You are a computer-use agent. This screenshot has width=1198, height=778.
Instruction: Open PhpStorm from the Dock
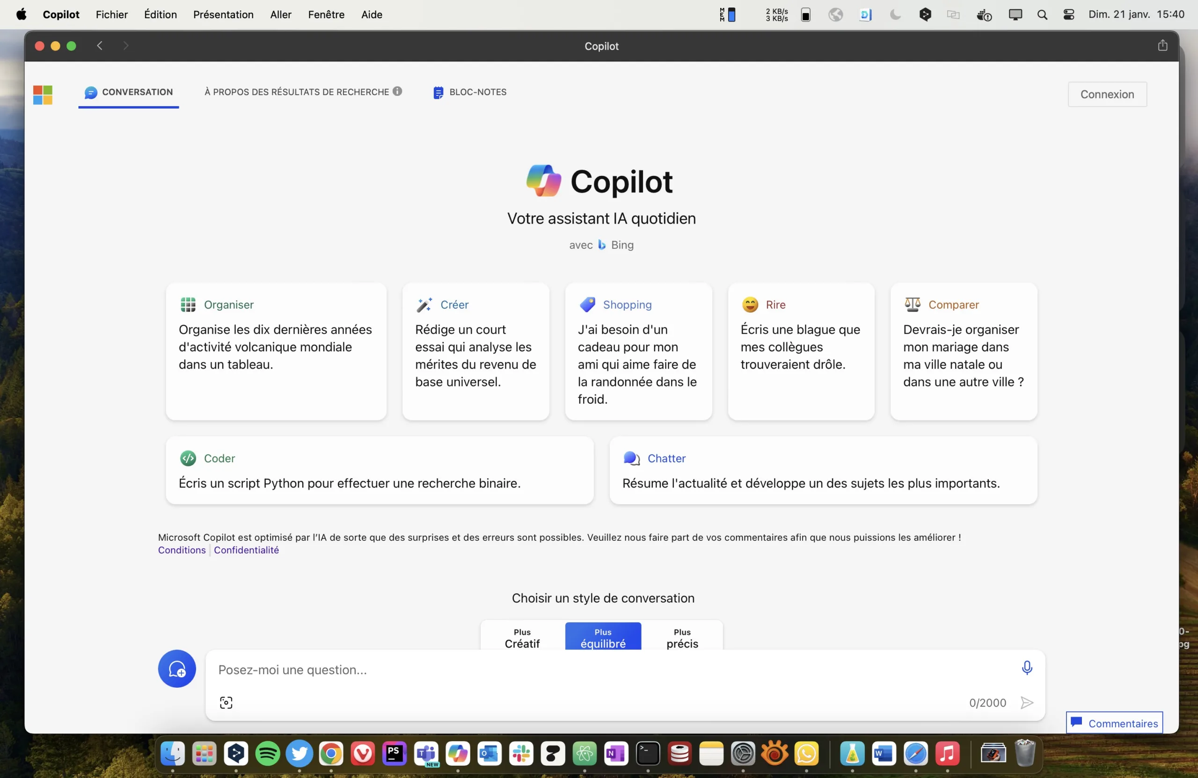pos(394,753)
